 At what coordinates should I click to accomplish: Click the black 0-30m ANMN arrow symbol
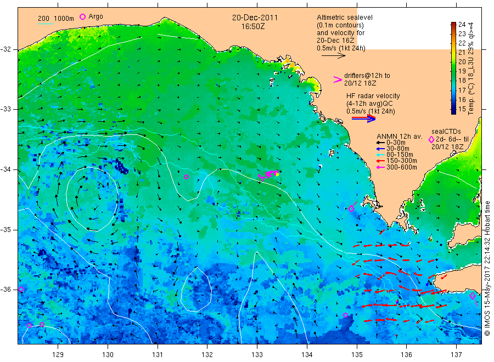pos(381,143)
